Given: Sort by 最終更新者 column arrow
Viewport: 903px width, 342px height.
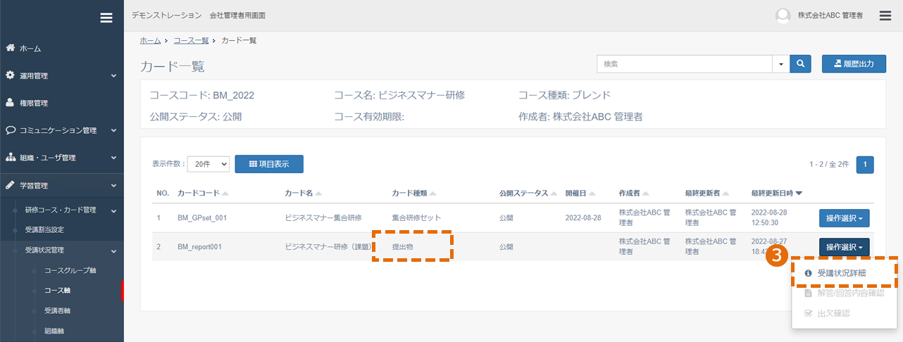Looking at the screenshot, I should coord(726,193).
